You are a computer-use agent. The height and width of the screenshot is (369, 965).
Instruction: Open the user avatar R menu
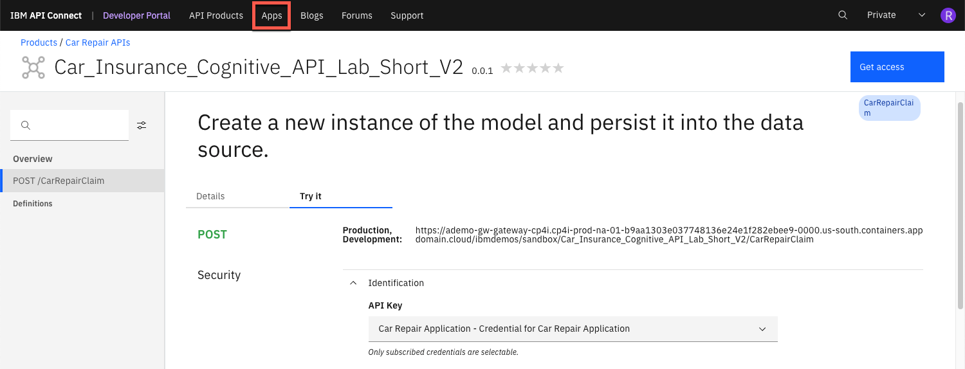[x=948, y=15]
